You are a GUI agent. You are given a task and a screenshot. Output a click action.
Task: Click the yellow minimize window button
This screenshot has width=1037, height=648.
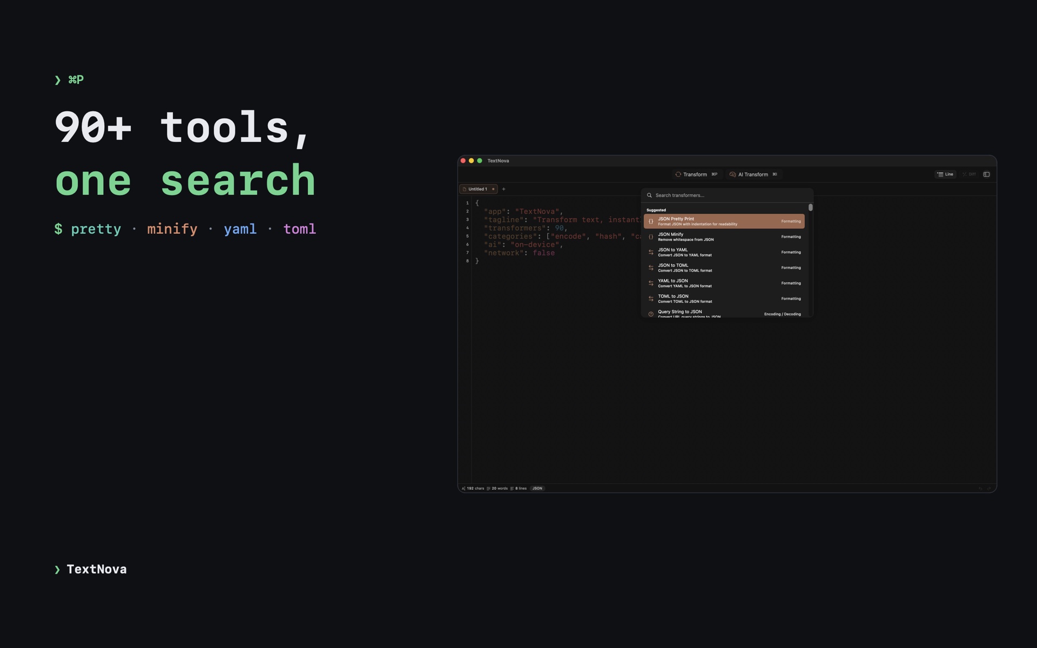pos(471,161)
